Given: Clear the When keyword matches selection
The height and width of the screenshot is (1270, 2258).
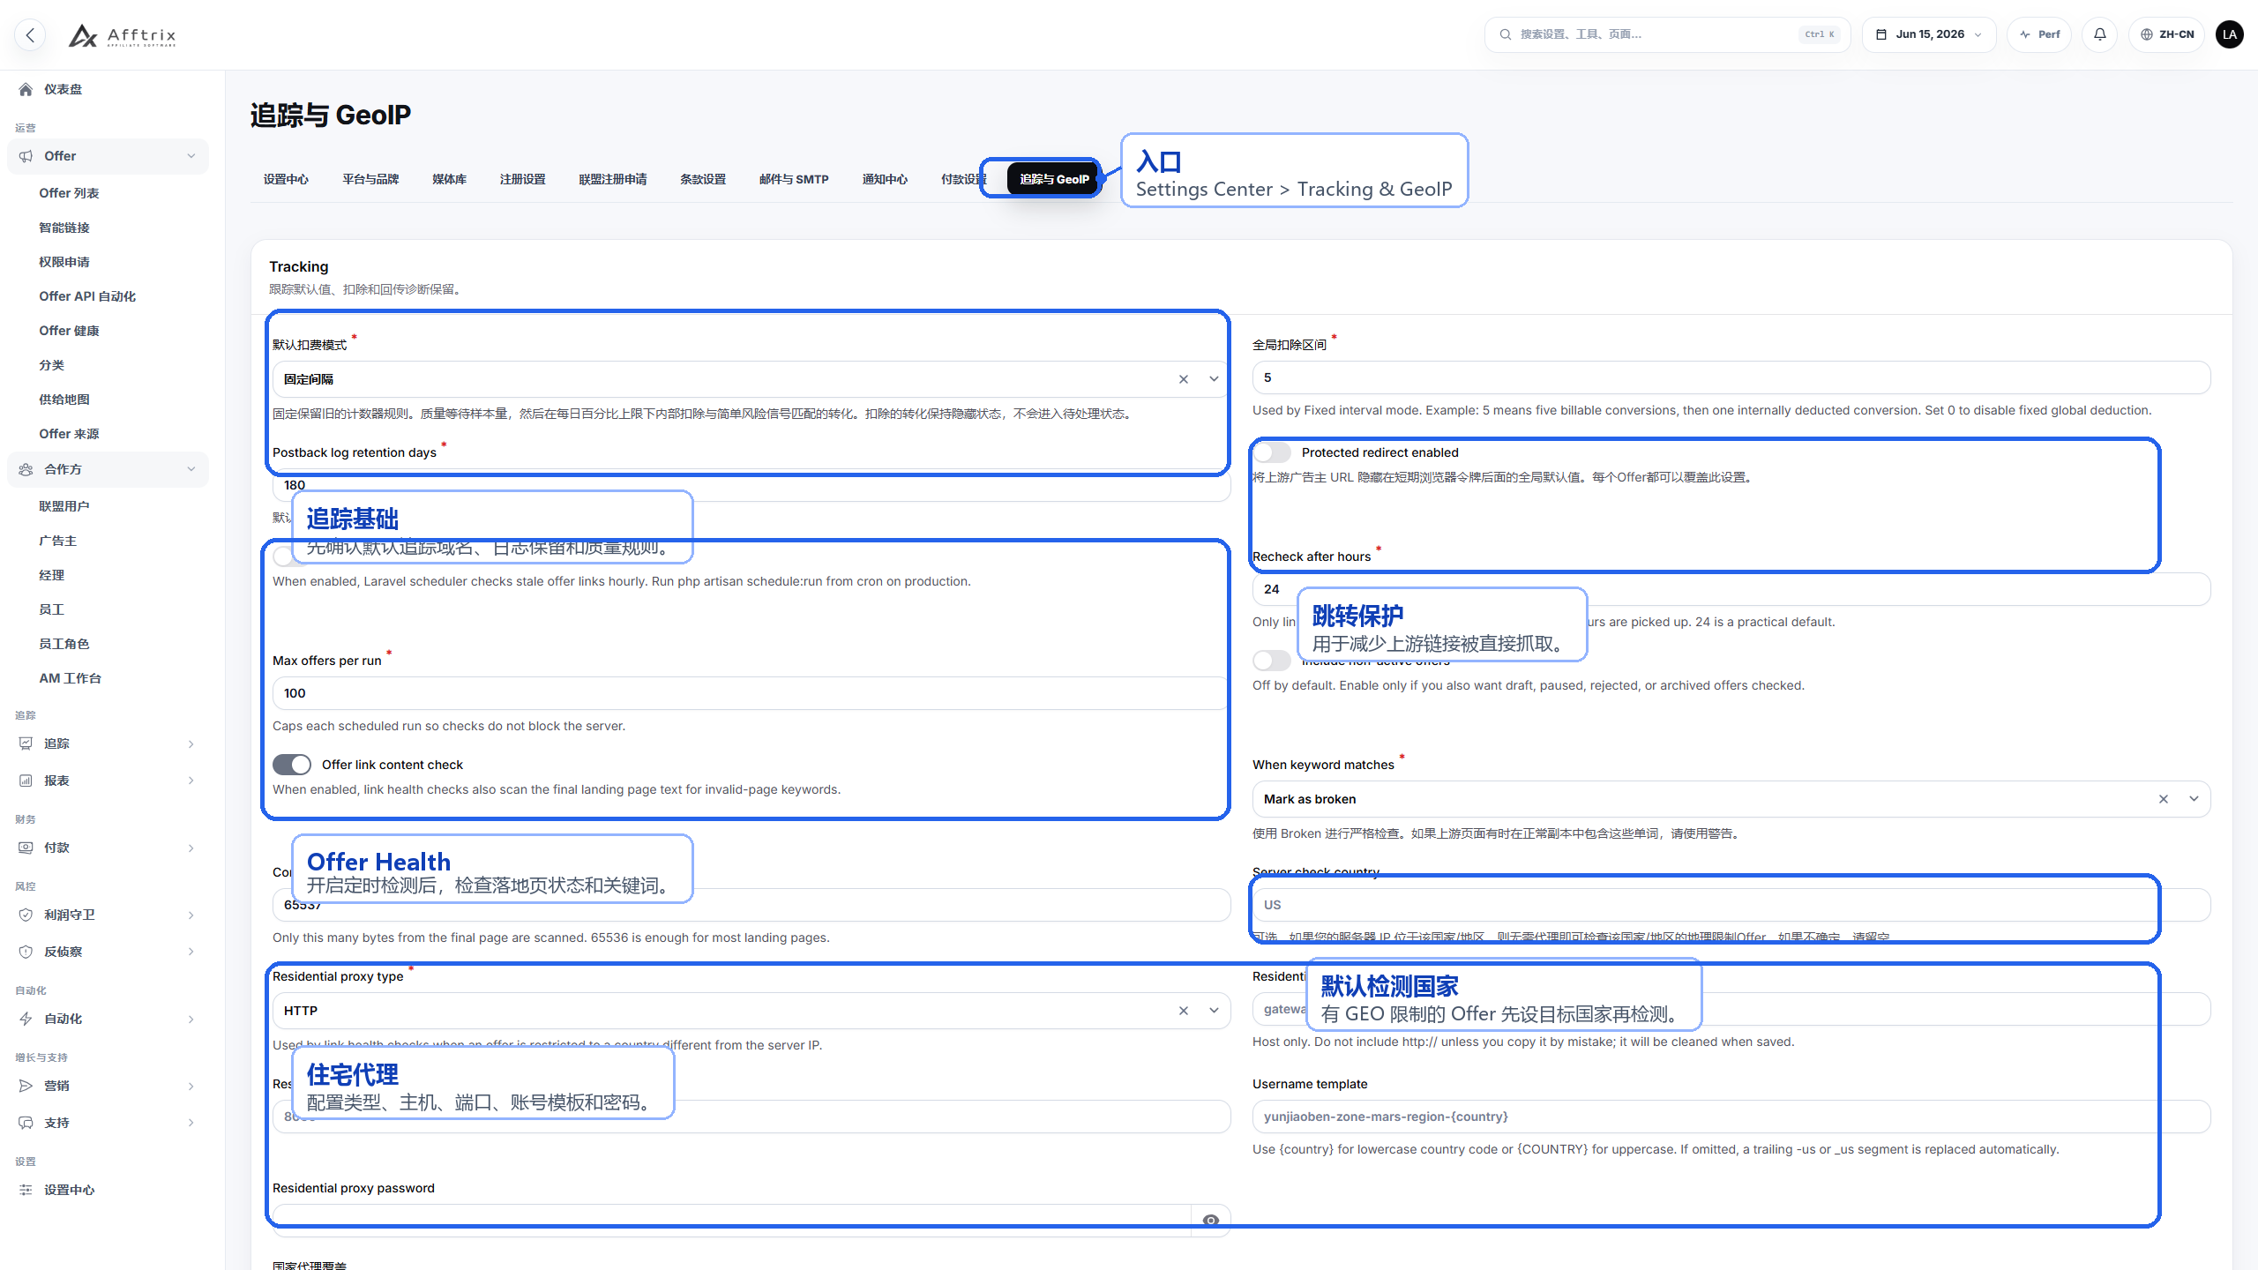Looking at the screenshot, I should click(x=2164, y=799).
